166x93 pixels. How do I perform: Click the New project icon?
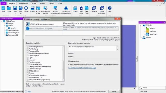point(3,8)
